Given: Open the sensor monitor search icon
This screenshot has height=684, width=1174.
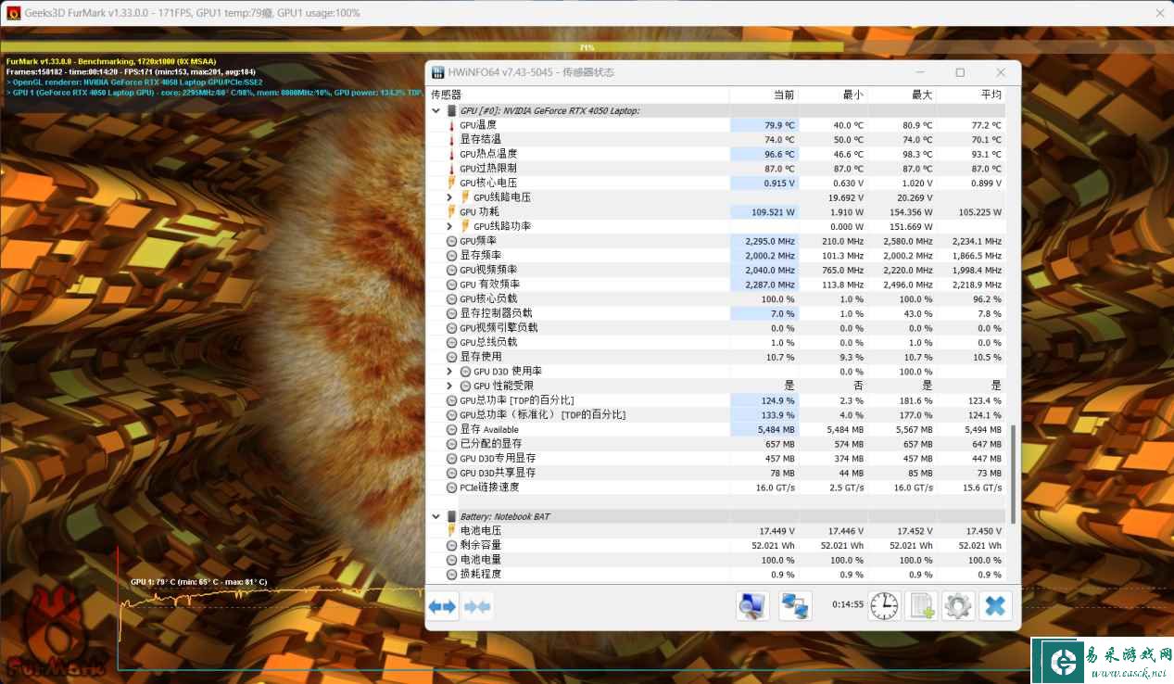Looking at the screenshot, I should (752, 606).
